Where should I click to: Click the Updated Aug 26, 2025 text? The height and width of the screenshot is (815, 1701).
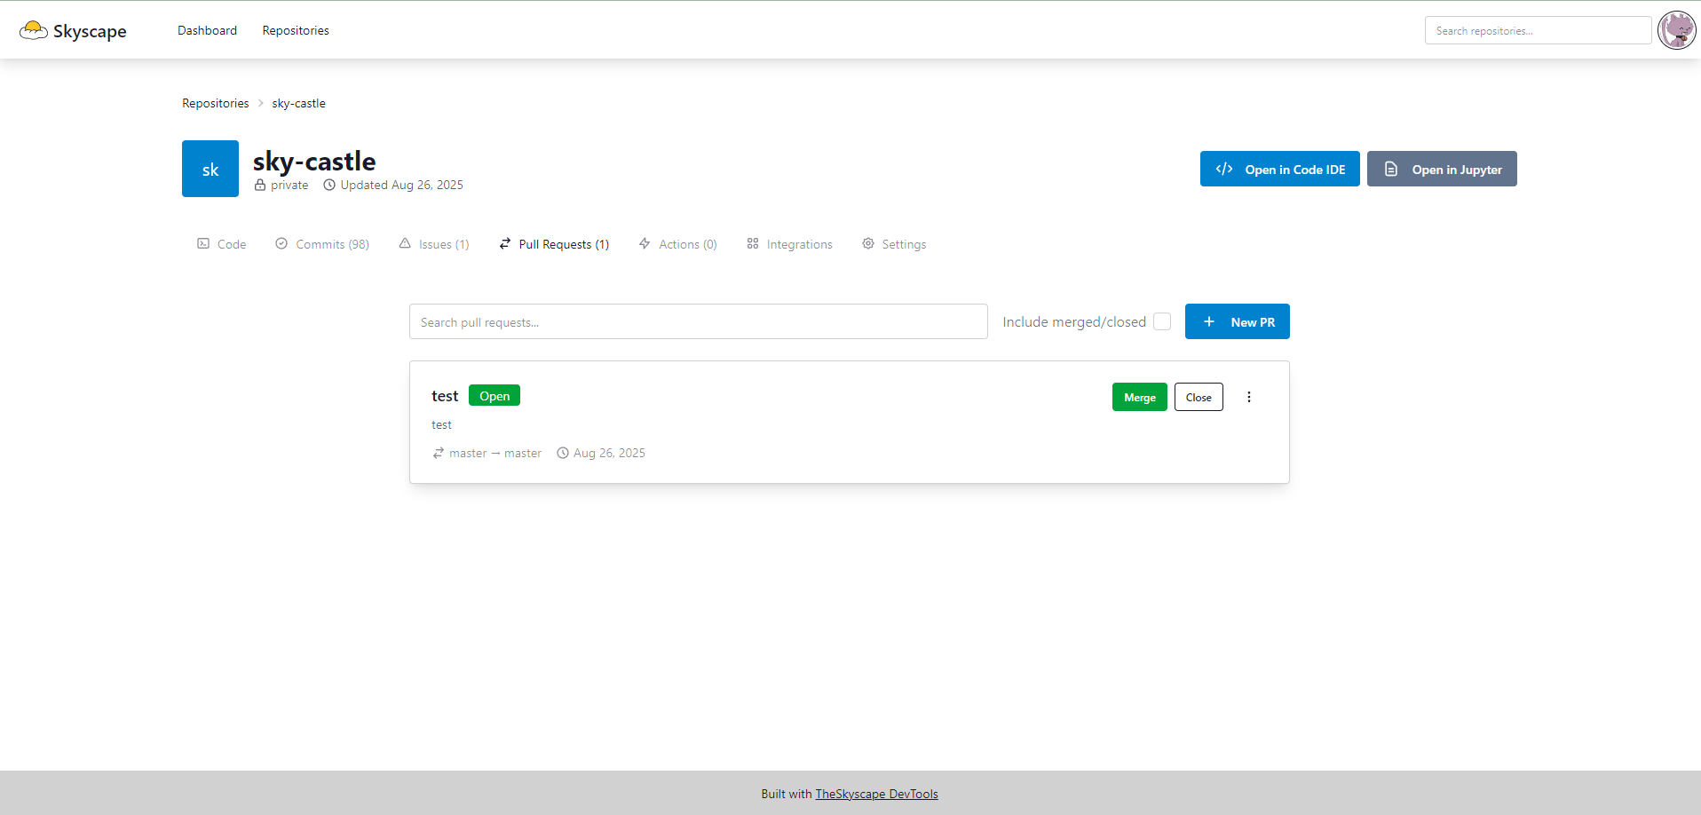point(401,185)
